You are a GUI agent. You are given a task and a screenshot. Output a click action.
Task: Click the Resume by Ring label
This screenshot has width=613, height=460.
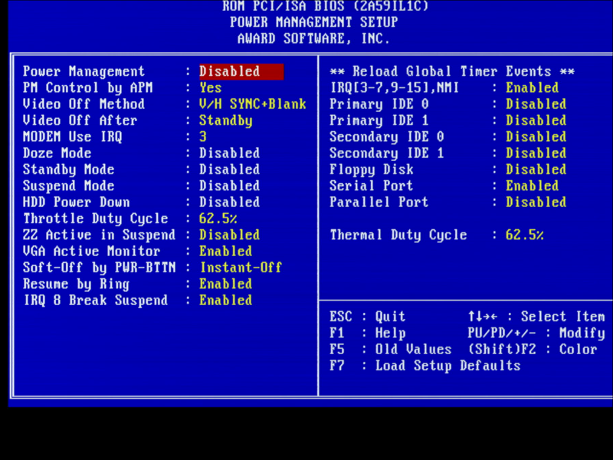click(76, 284)
